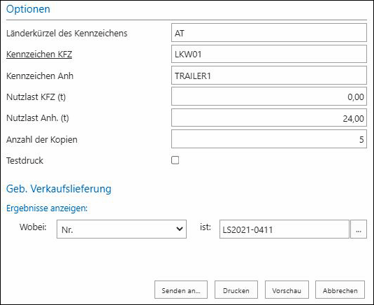374x305 pixels.
Task: Open the Wobei field dropdown showing Nr.
Action: (x=122, y=229)
